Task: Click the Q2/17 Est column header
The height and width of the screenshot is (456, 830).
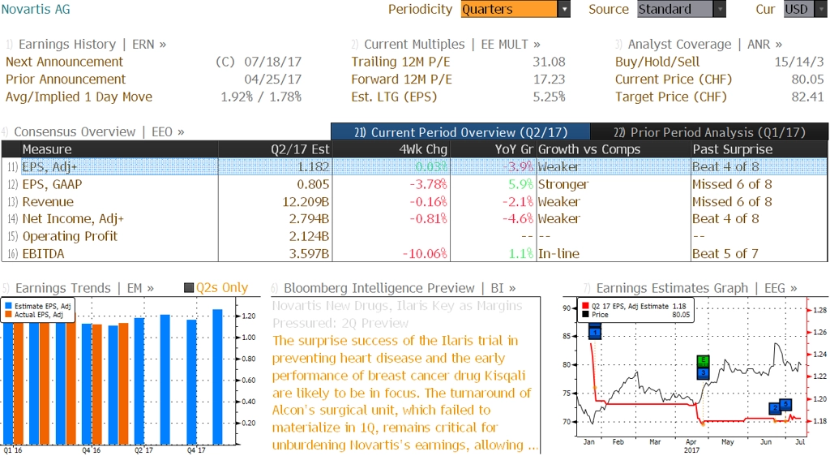Action: pyautogui.click(x=275, y=149)
